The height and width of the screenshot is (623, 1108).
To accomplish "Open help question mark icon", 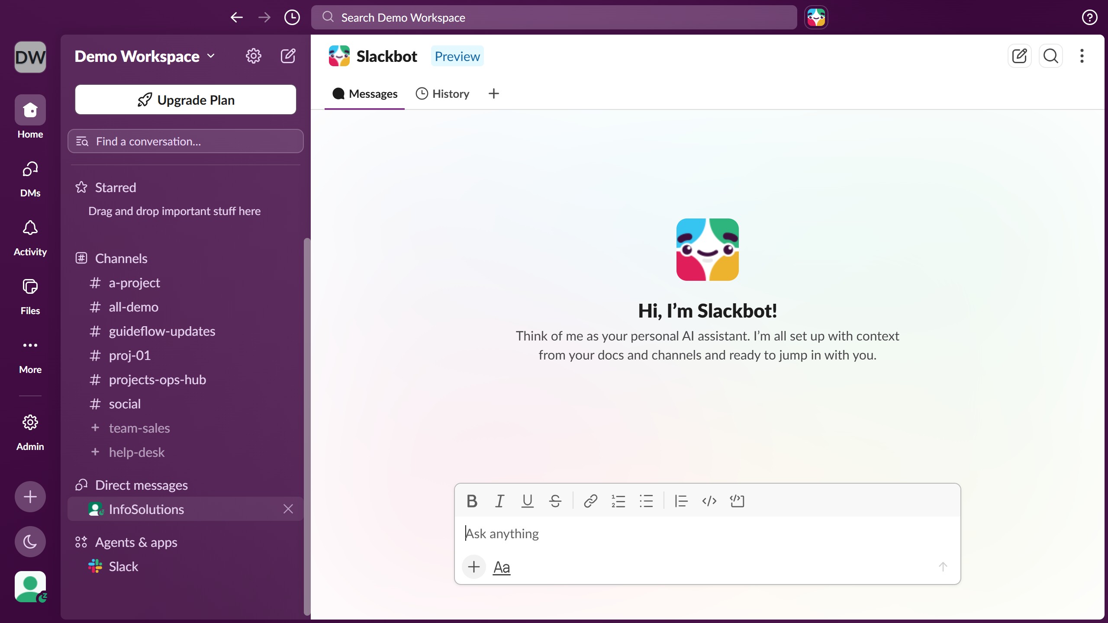I will pyautogui.click(x=1089, y=17).
